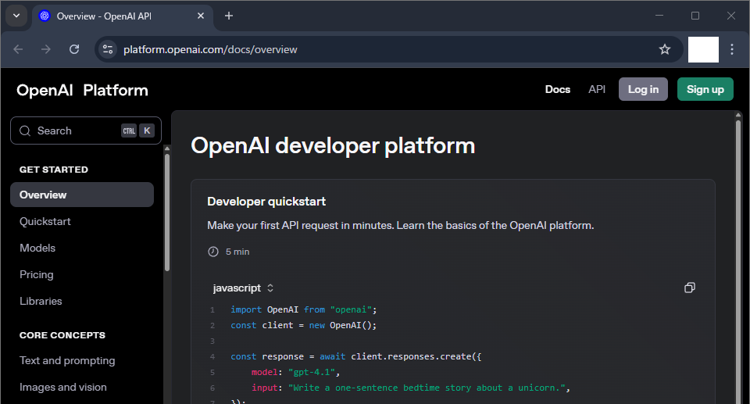
Task: Click the "gpt-4.1" model string in code
Action: [x=312, y=372]
